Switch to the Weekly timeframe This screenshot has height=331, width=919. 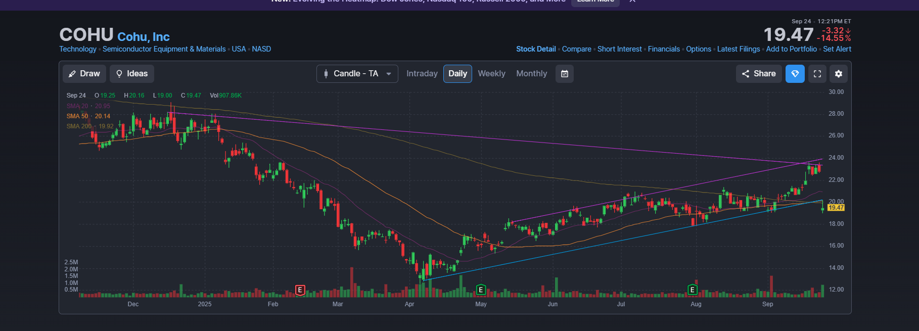point(491,74)
